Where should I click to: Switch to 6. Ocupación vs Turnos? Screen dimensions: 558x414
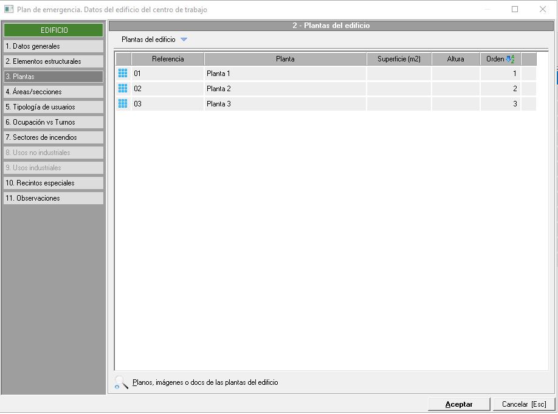[53, 122]
